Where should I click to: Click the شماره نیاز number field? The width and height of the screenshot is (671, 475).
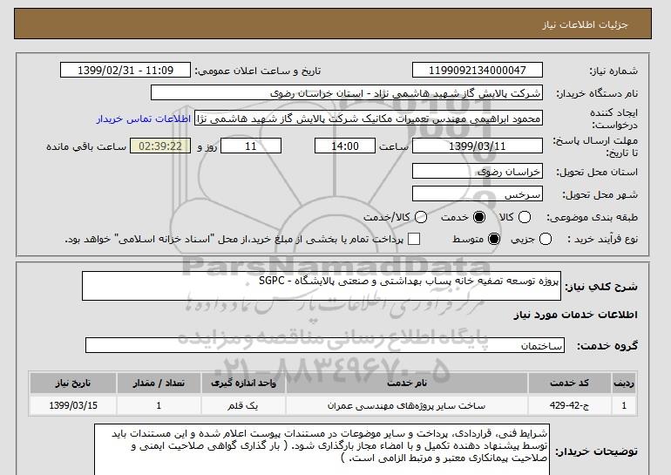click(478, 71)
